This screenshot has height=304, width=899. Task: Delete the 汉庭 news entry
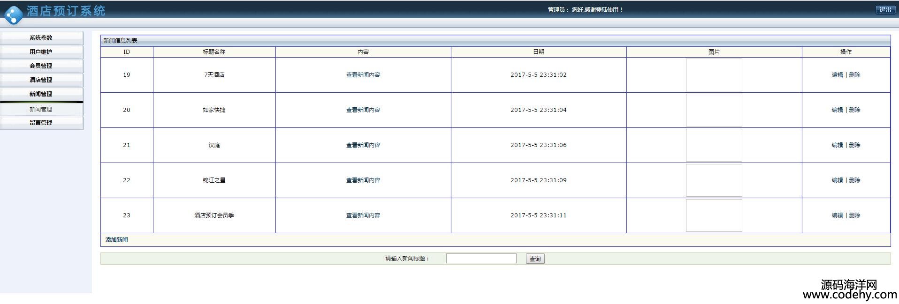(854, 145)
